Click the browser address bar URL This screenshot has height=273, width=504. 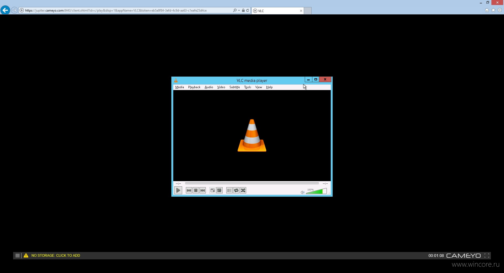(x=116, y=10)
